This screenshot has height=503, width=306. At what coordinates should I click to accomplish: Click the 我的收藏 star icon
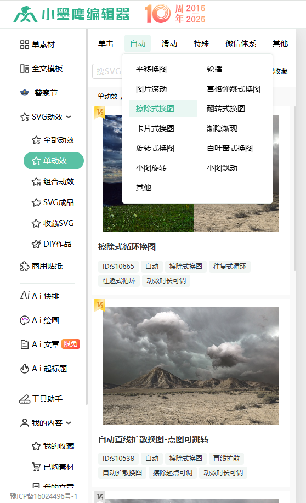pos(36,446)
